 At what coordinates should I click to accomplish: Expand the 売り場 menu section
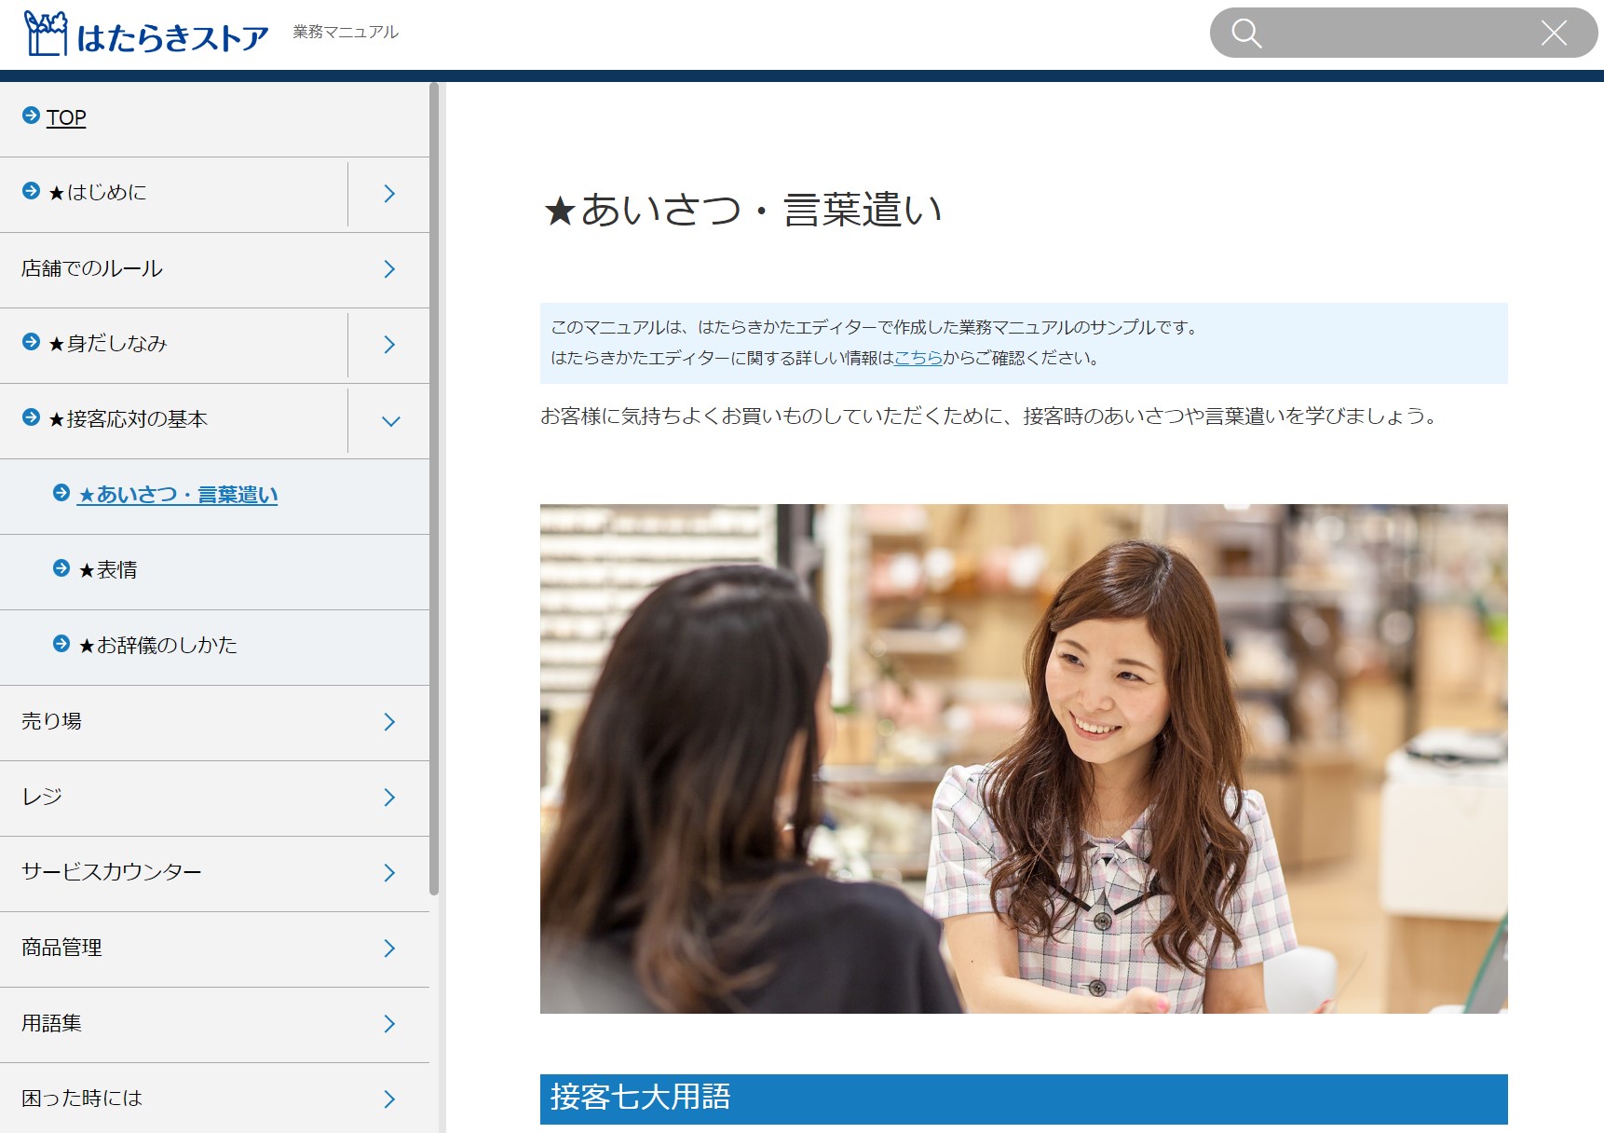click(389, 722)
